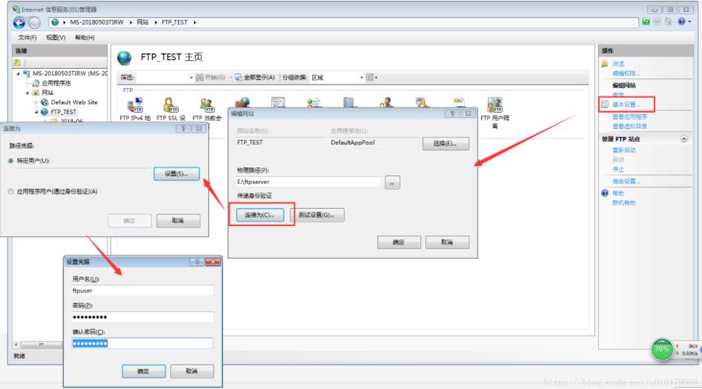Click the help icon in address bar
The height and width of the screenshot is (389, 702).
(x=681, y=21)
